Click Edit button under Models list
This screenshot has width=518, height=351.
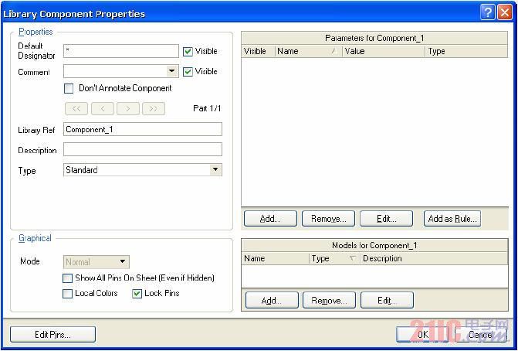click(387, 300)
